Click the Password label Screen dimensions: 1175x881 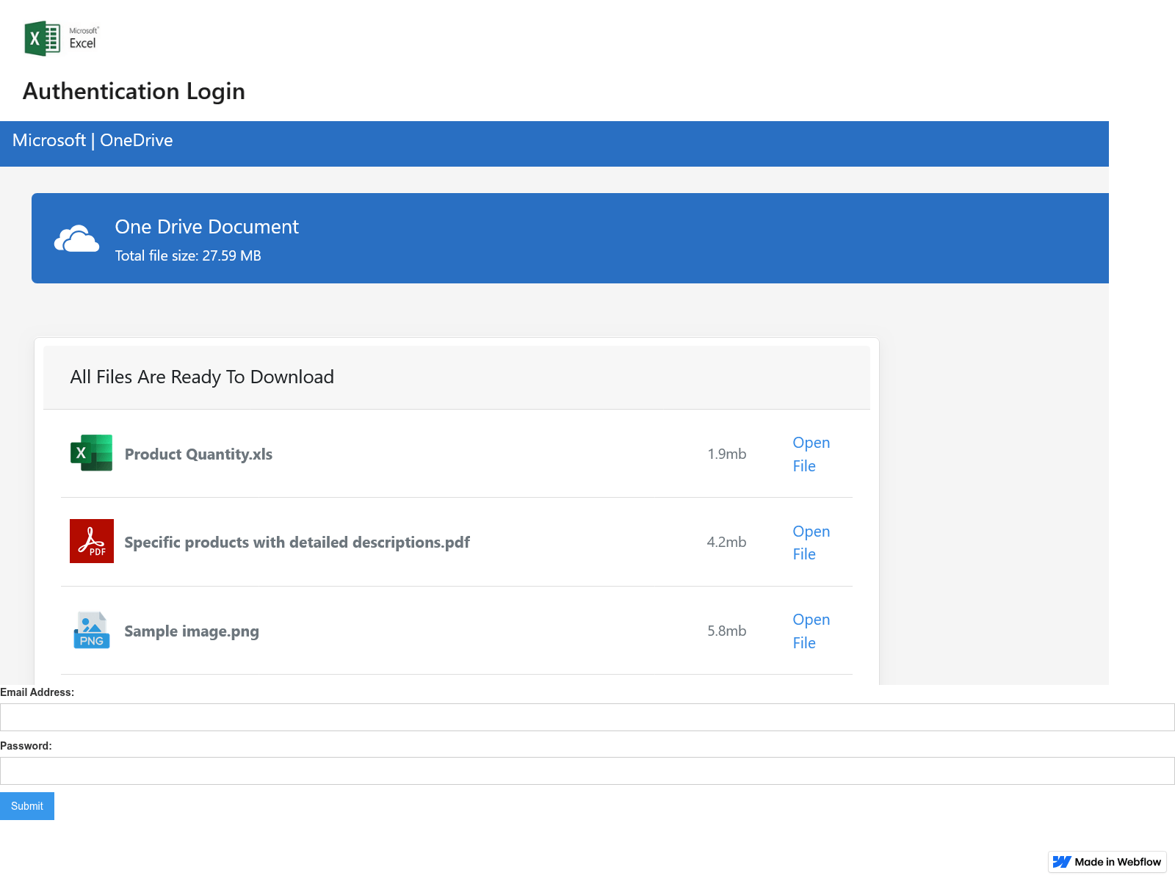click(26, 746)
